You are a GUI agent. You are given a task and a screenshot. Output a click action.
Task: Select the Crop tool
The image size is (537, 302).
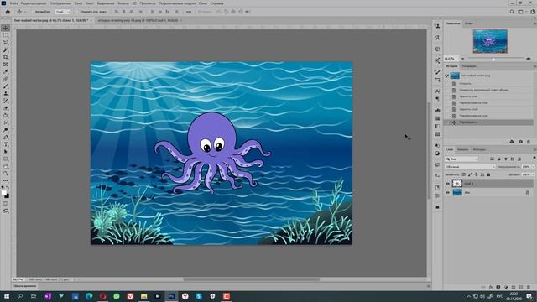(6, 57)
